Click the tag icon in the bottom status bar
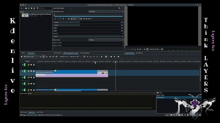The width and height of the screenshot is (220, 123). tap(171, 115)
